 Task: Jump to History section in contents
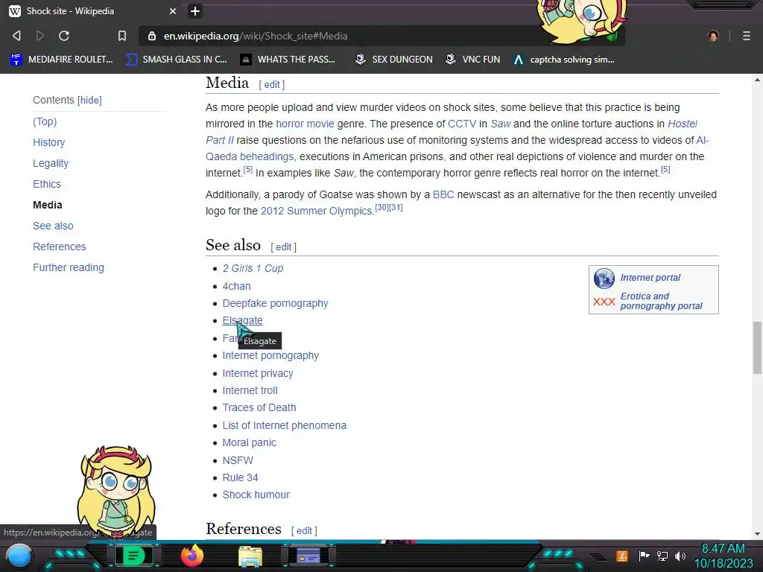[48, 142]
